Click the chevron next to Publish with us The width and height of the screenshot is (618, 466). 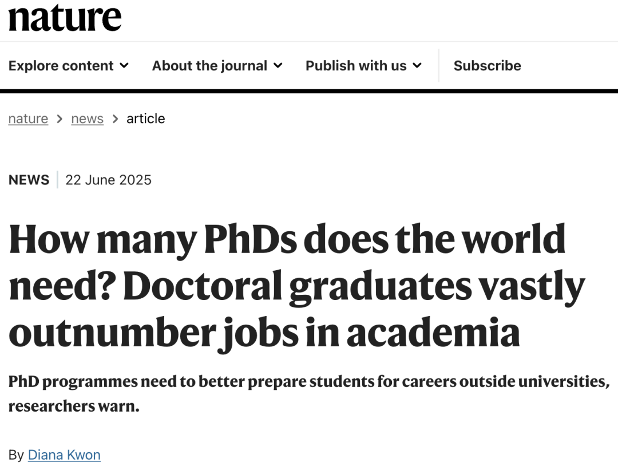417,66
